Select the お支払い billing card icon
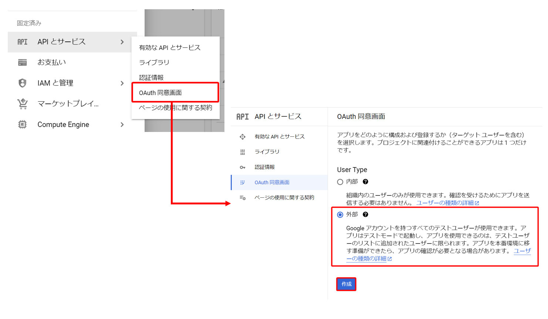The height and width of the screenshot is (319, 548). coord(22,62)
